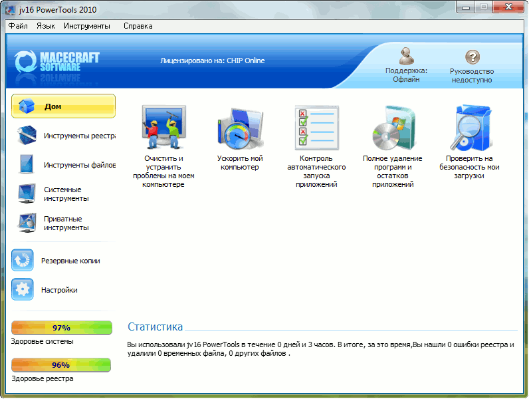The height and width of the screenshot is (399, 529).
Task: Click the house icon in Дом button
Action: (x=27, y=106)
